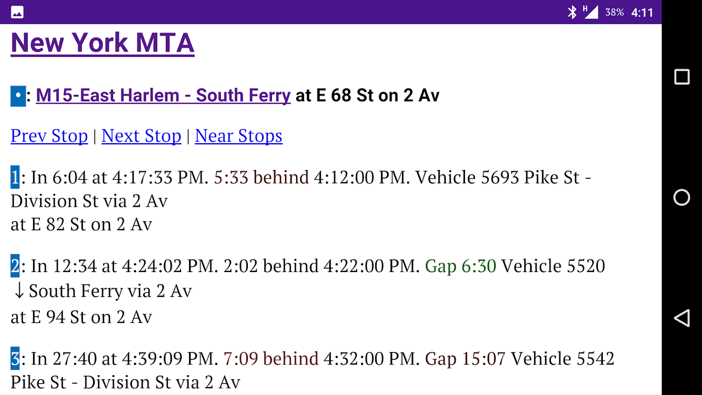Viewport: 702px width, 395px height.
Task: Tap the 5:33 behind delay text
Action: 262,177
